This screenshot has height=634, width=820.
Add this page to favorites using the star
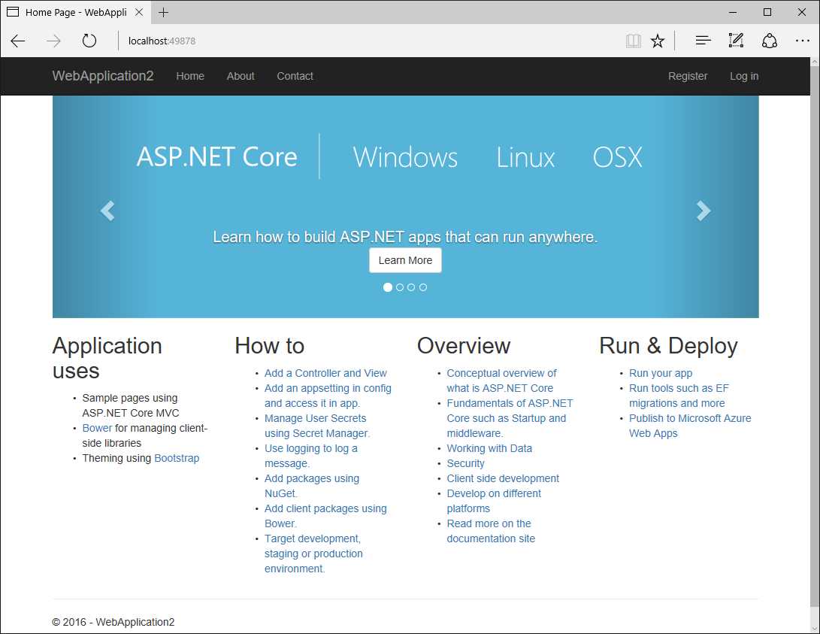pyautogui.click(x=658, y=41)
